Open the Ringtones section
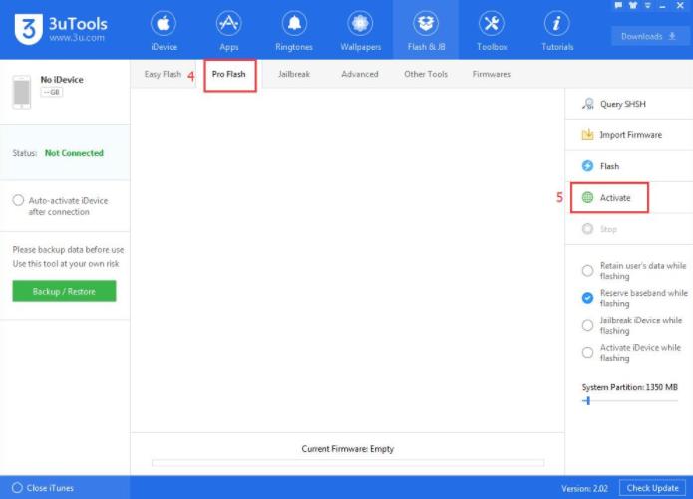Screen dimensions: 693x499 (x=294, y=30)
